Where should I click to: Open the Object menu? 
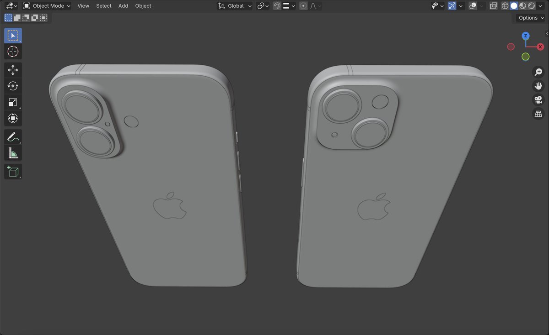click(143, 6)
